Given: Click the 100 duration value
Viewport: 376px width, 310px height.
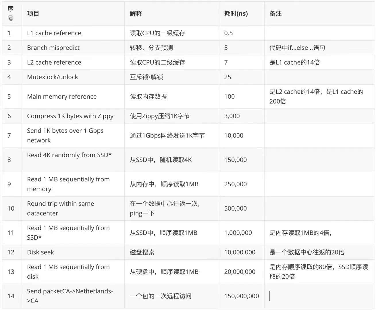Looking at the screenshot, I should 230,96.
